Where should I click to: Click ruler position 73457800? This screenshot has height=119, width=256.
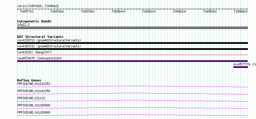pos(57,11)
